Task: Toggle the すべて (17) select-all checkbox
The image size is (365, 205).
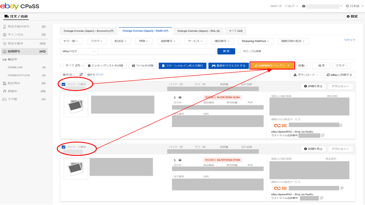Action: tap(62, 66)
